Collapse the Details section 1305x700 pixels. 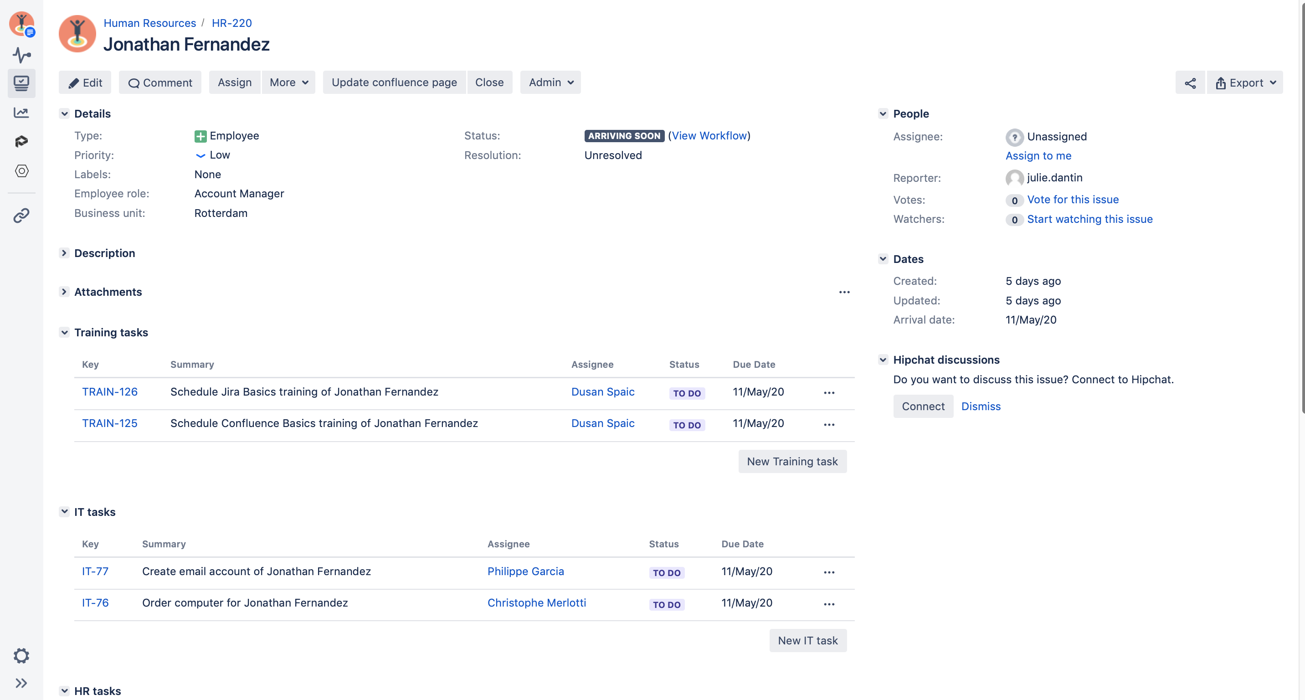point(64,113)
